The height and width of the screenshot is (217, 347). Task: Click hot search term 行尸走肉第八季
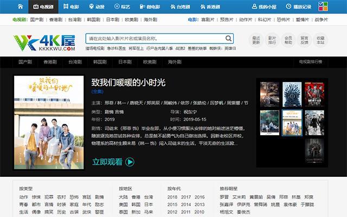(159, 48)
